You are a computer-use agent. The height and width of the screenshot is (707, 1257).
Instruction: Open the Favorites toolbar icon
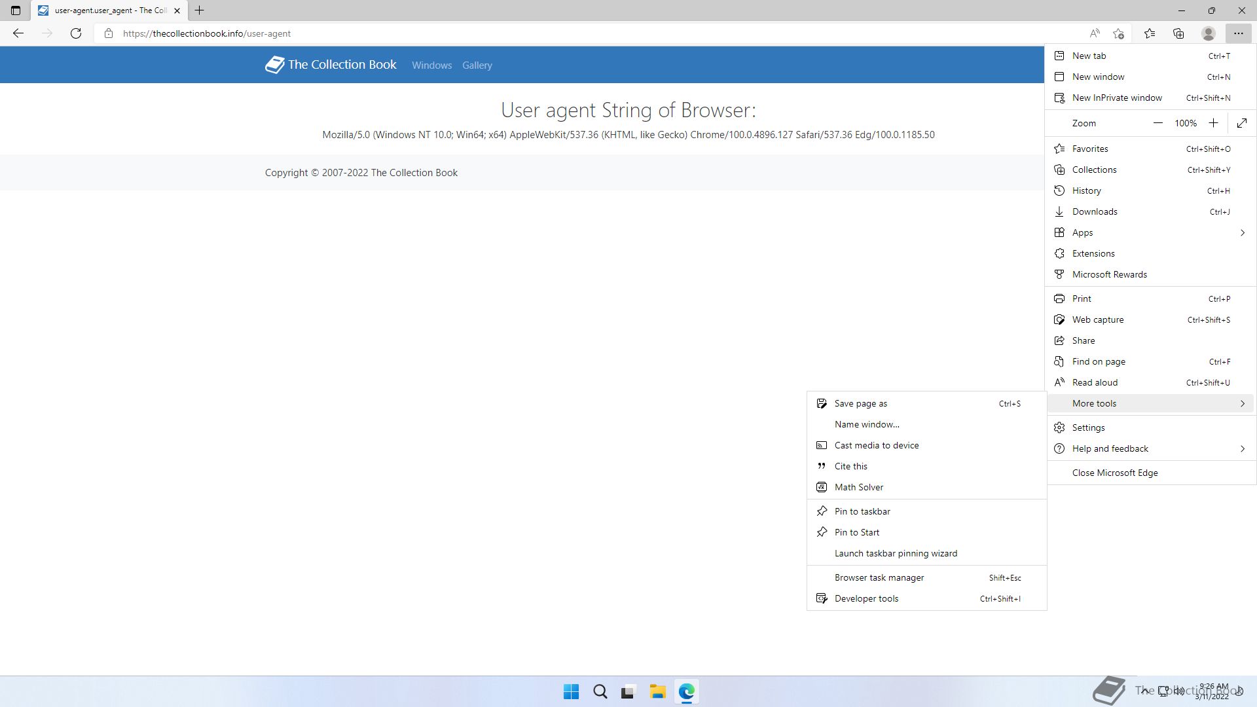tap(1150, 33)
